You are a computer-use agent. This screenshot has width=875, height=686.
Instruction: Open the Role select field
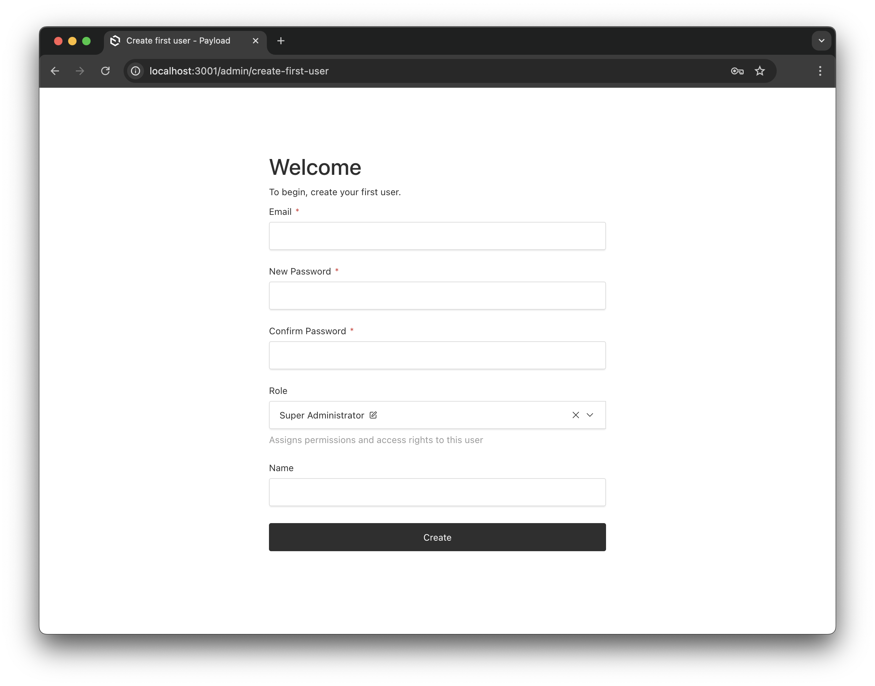462,415
